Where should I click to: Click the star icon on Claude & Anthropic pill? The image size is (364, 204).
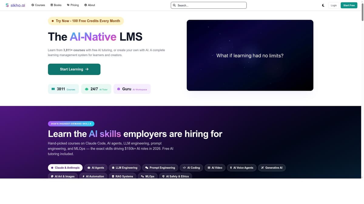[x=52, y=168]
